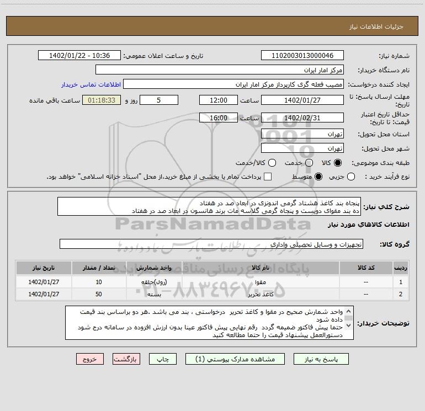Click the تاریخ نیاز column header
This screenshot has width=425, height=411.
44,268
